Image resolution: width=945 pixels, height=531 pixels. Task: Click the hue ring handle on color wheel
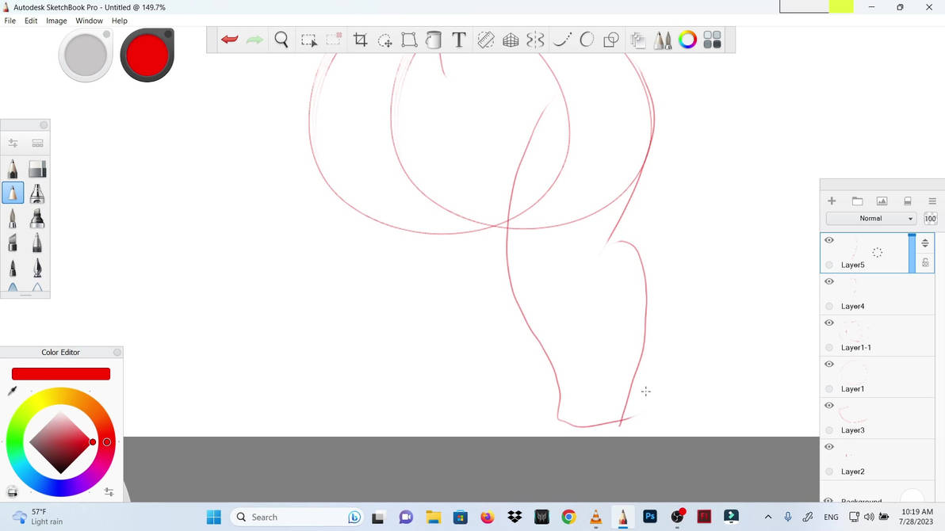tap(107, 441)
